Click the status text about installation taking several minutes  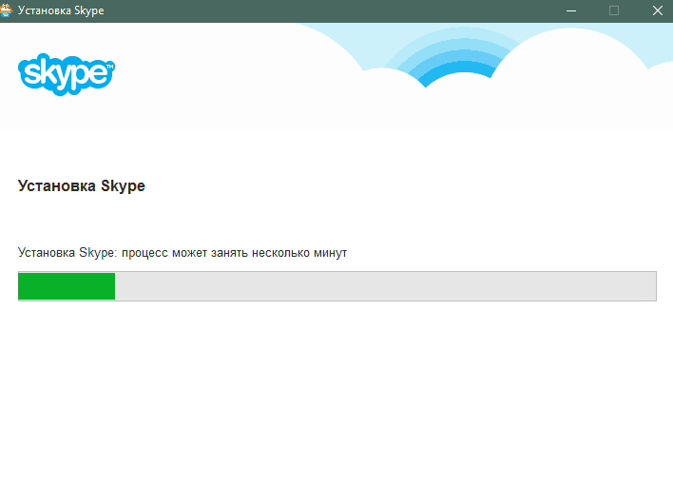(x=183, y=254)
